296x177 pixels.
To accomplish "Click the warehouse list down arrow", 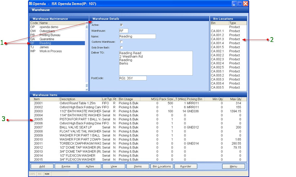I will click(87, 90).
